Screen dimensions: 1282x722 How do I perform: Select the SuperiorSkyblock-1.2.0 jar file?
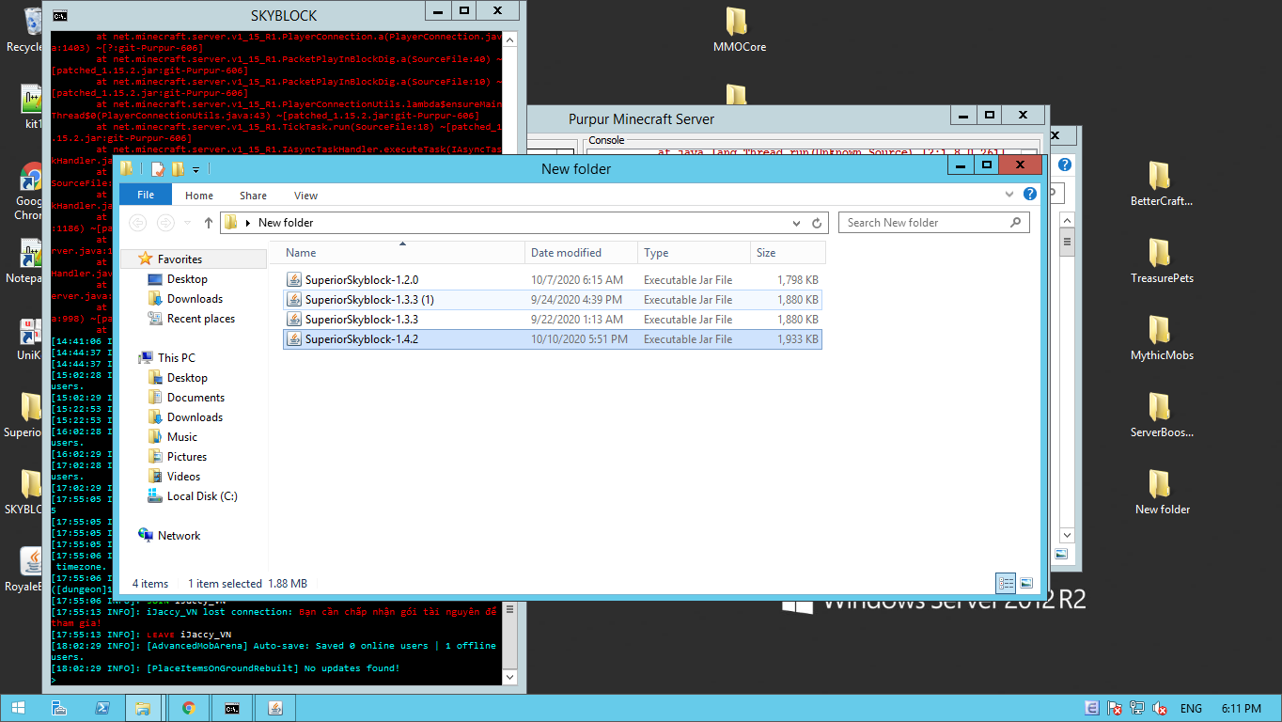(361, 280)
